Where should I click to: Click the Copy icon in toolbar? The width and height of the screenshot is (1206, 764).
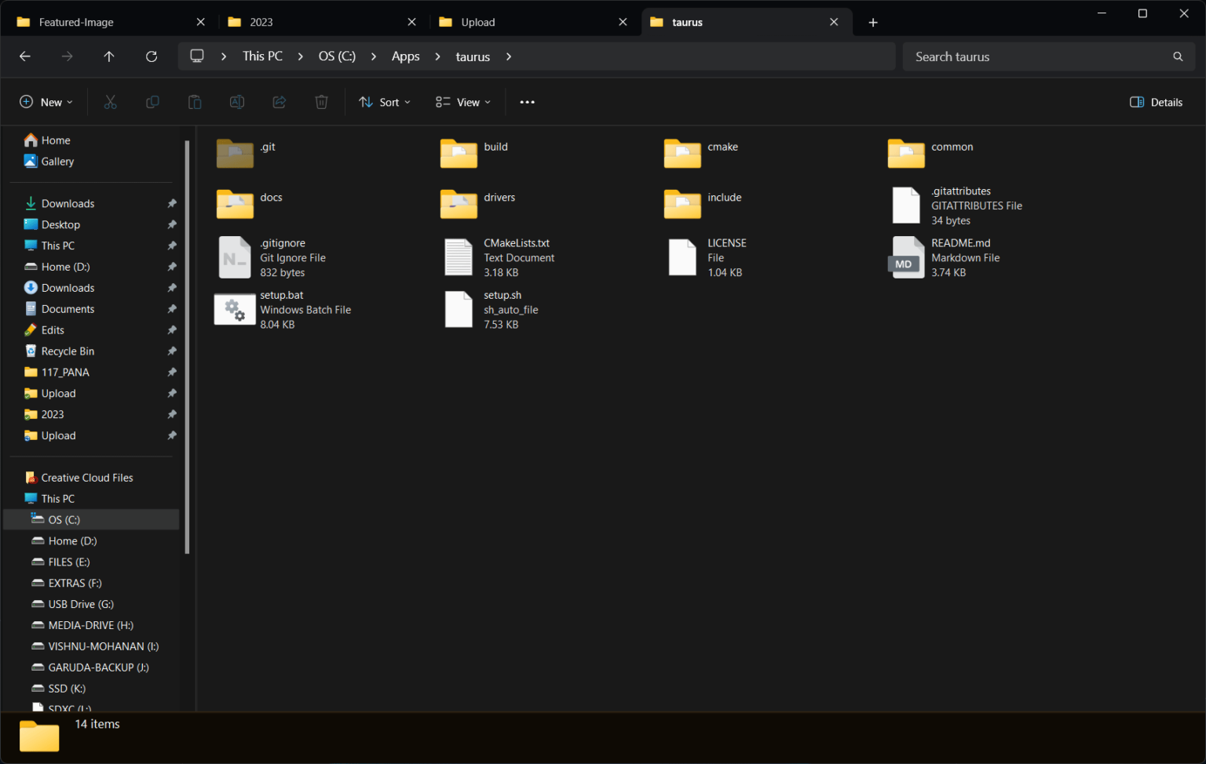click(x=152, y=102)
